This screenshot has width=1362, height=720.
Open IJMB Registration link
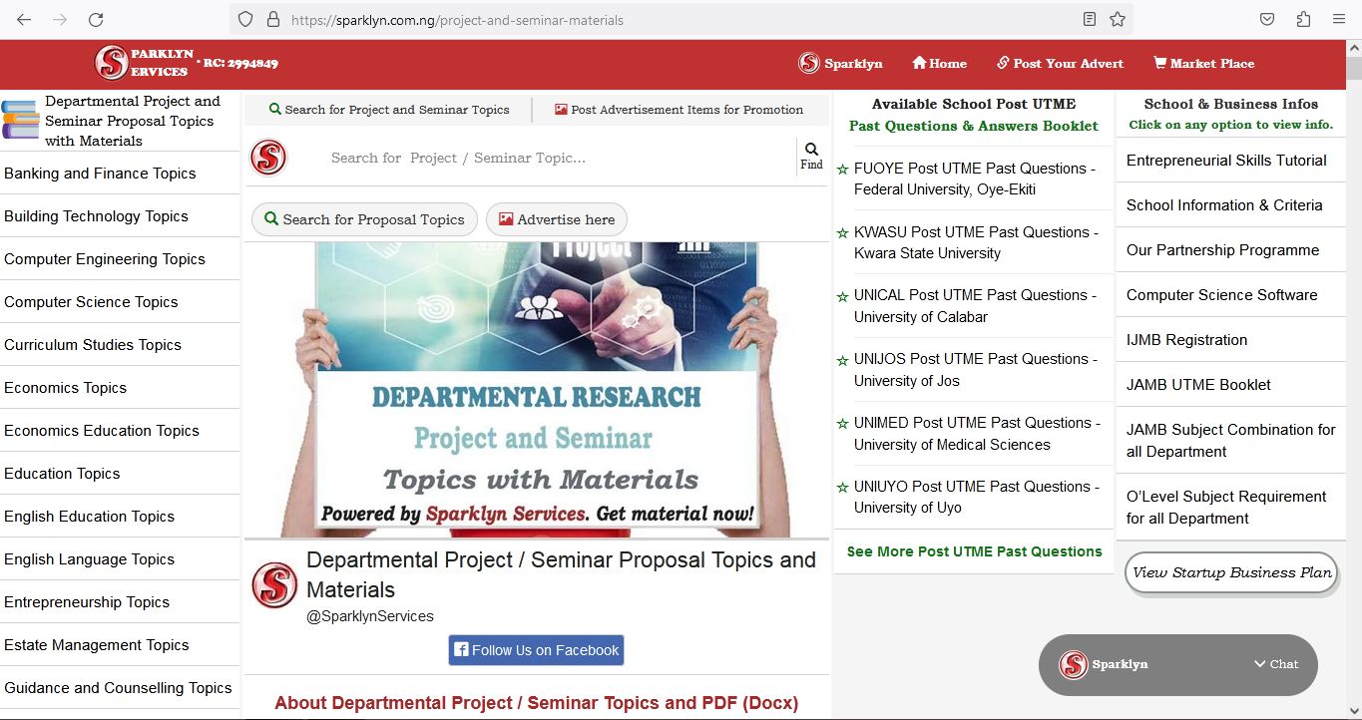(x=1186, y=340)
